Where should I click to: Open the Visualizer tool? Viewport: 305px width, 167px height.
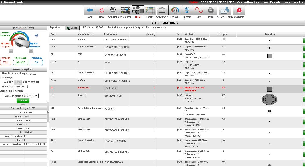pyautogui.click(x=125, y=11)
